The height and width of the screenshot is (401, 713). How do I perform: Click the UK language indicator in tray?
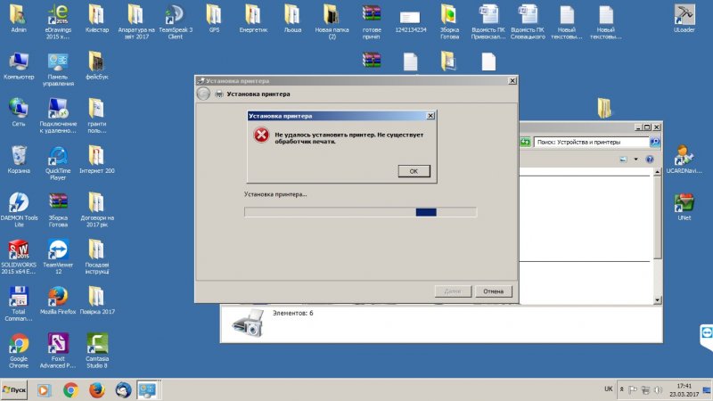click(x=608, y=389)
